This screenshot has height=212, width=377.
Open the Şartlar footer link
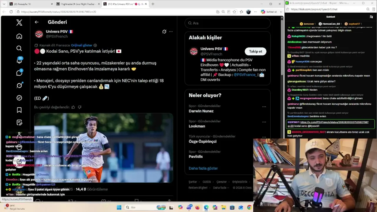pyautogui.click(x=193, y=182)
